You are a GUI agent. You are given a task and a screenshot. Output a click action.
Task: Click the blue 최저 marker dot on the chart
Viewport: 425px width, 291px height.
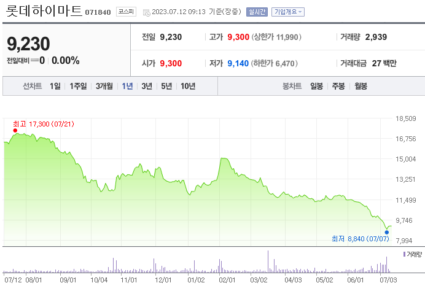[x=386, y=232]
